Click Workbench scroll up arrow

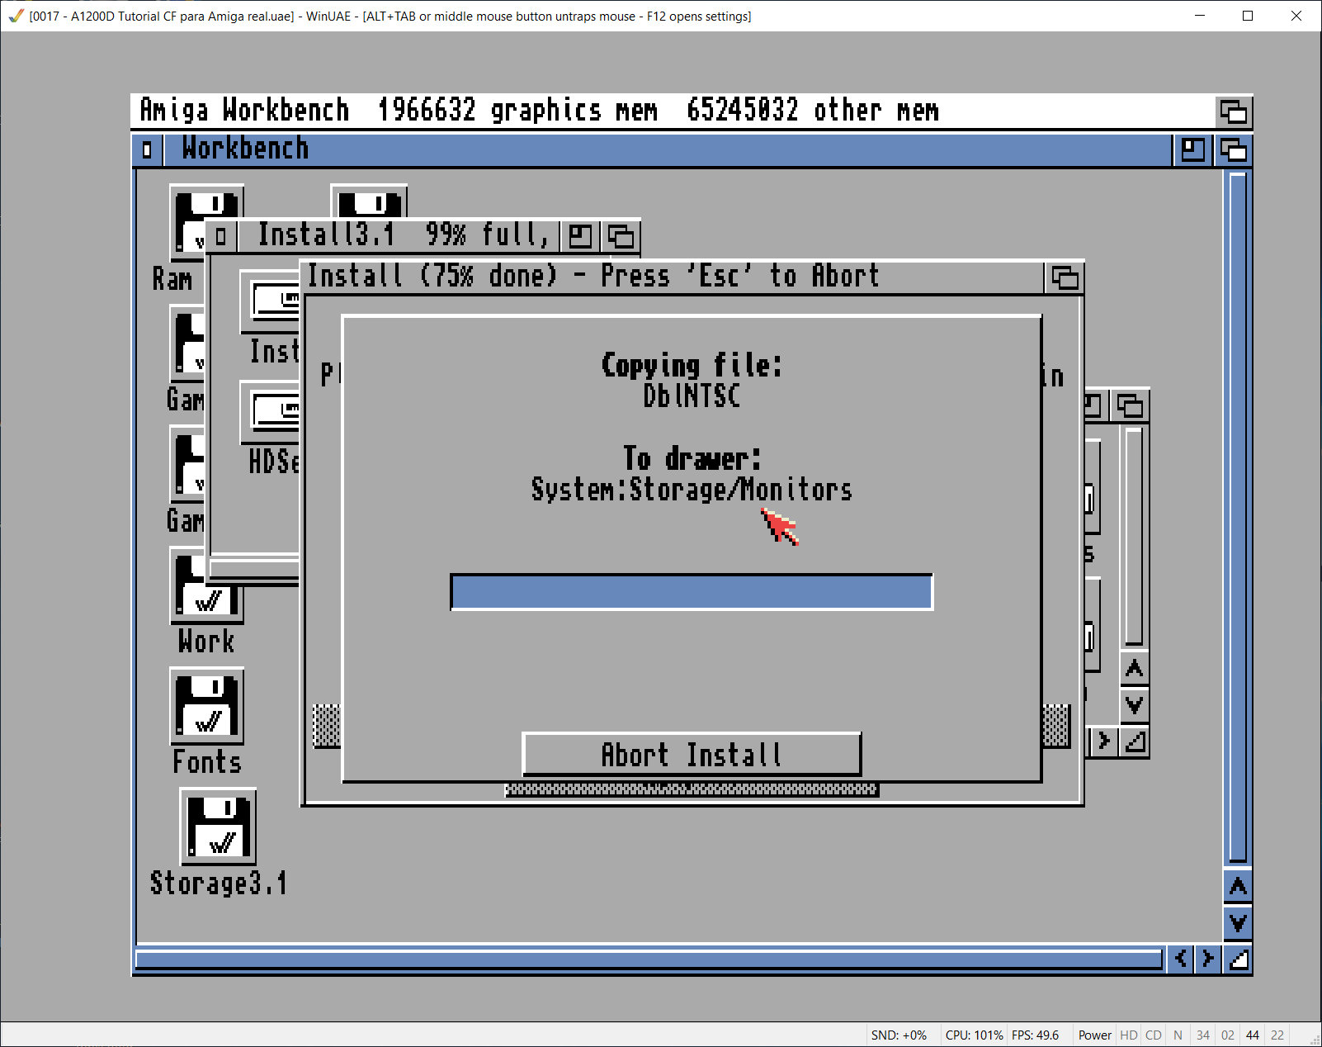click(1238, 887)
